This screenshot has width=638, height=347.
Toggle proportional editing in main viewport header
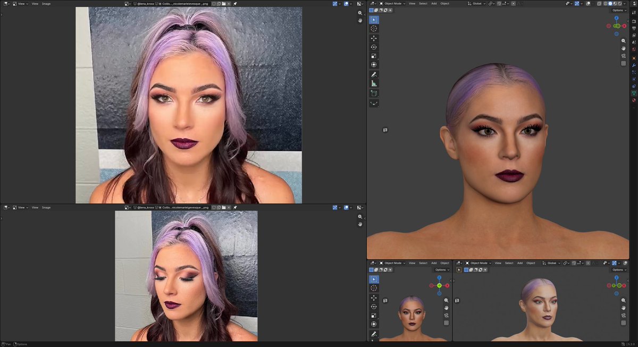[x=514, y=4]
